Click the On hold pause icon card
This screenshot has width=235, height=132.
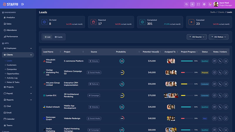coord(44,22)
